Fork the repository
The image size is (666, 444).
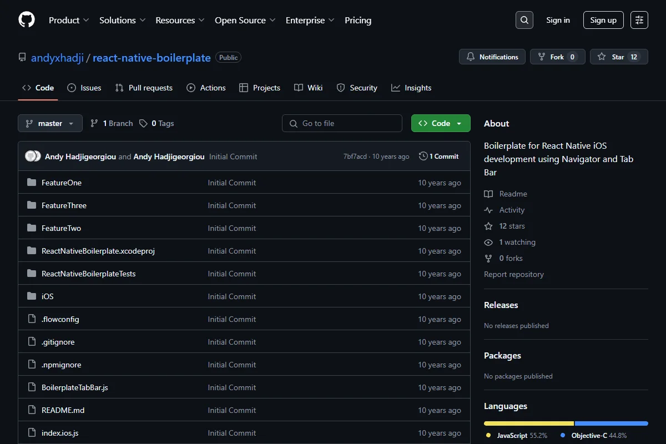[x=557, y=57]
